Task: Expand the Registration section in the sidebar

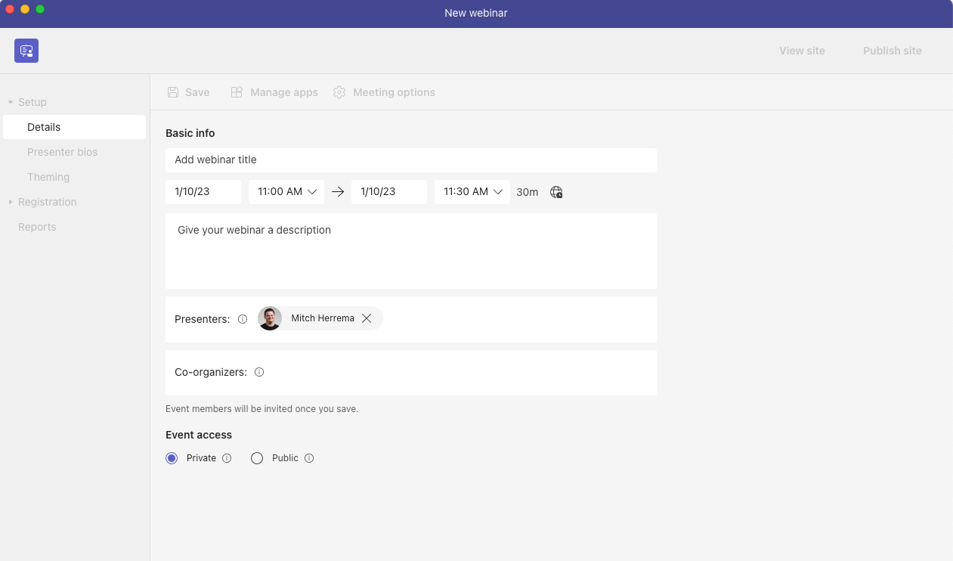Action: click(11, 202)
